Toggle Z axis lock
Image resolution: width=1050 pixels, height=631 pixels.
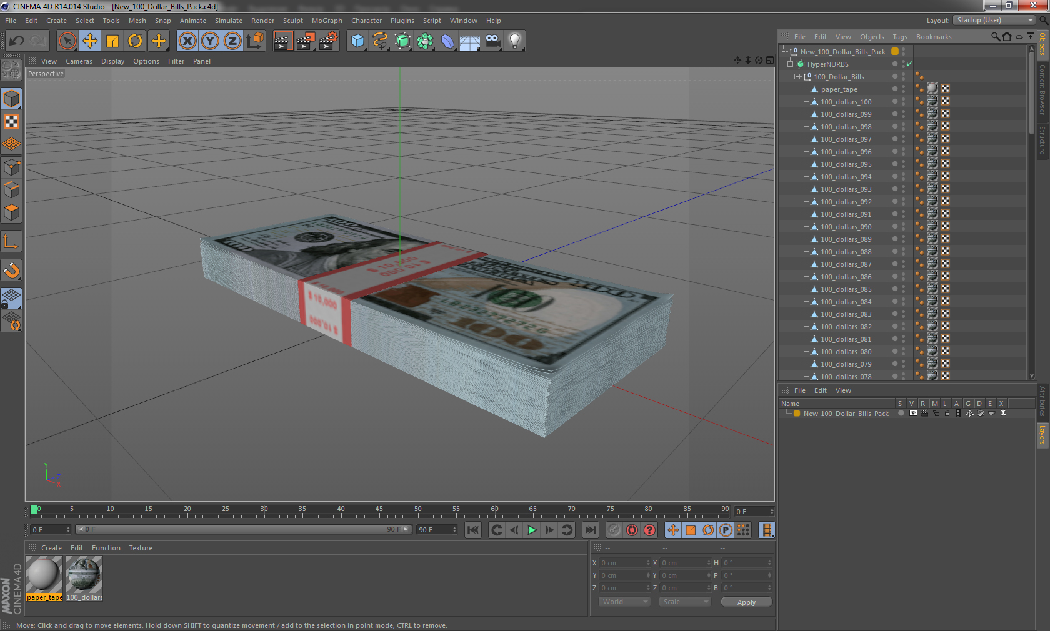pyautogui.click(x=232, y=41)
